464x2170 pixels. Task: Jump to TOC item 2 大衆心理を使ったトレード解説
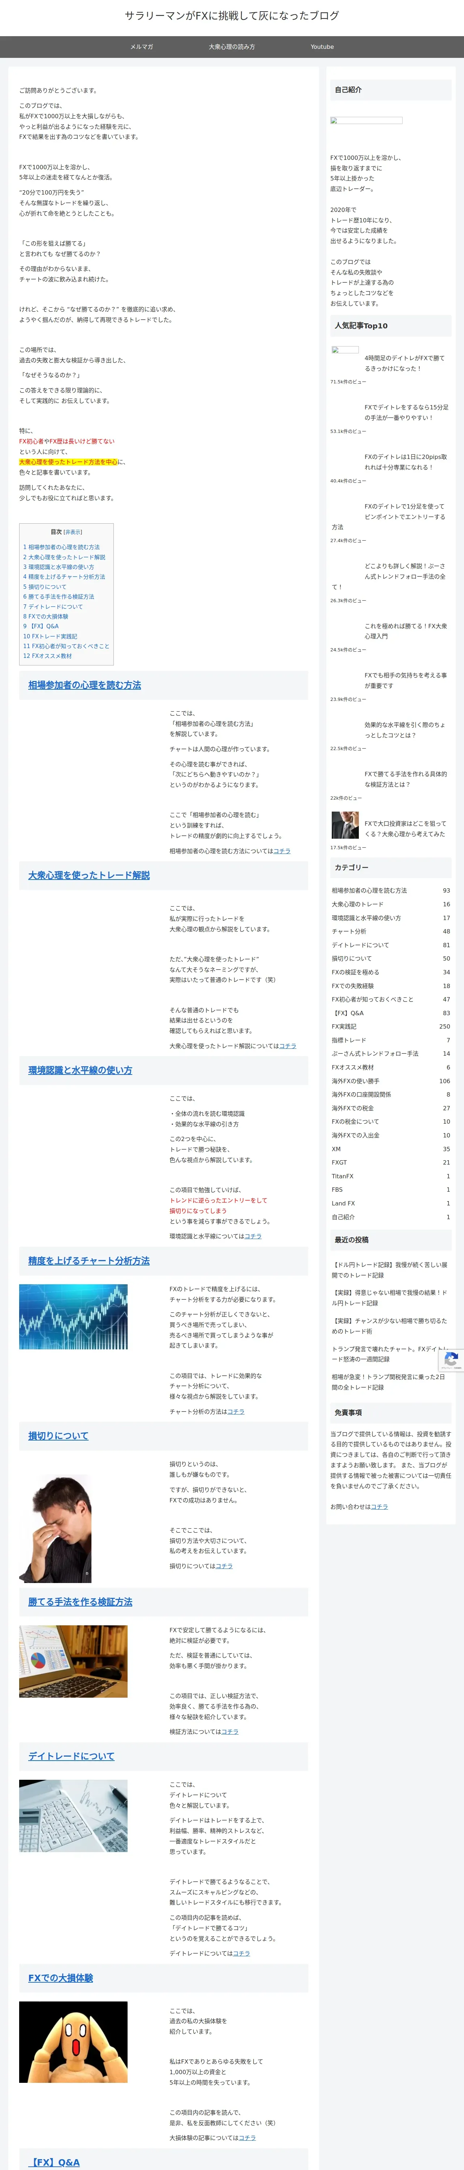point(64,557)
